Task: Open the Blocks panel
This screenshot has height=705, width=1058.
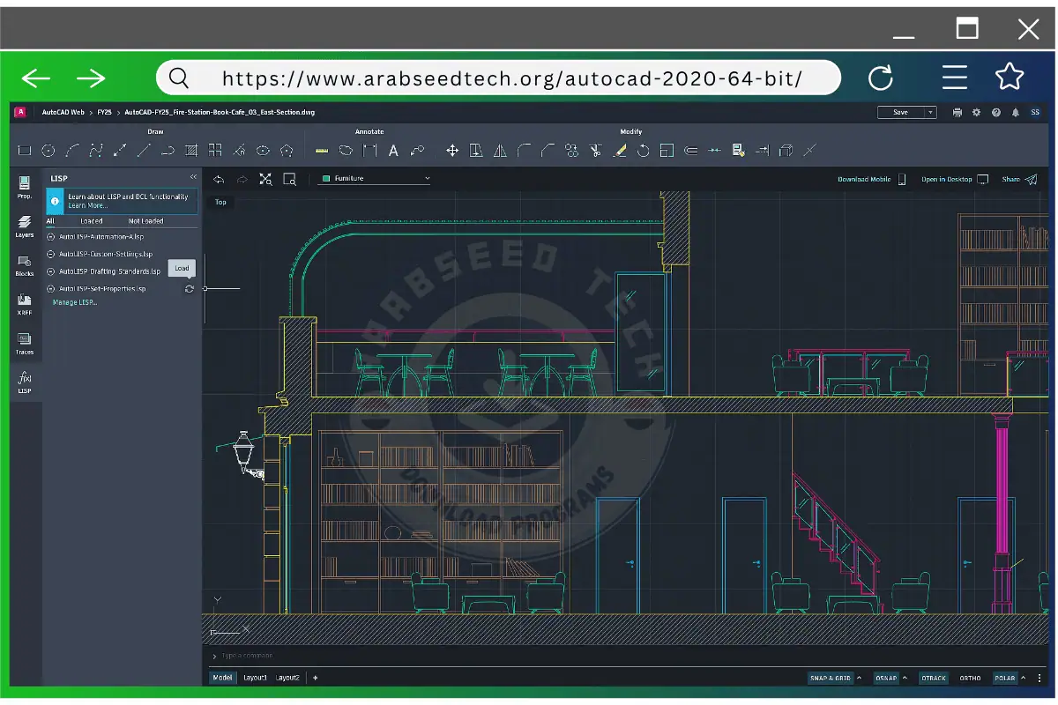Action: click(x=25, y=265)
